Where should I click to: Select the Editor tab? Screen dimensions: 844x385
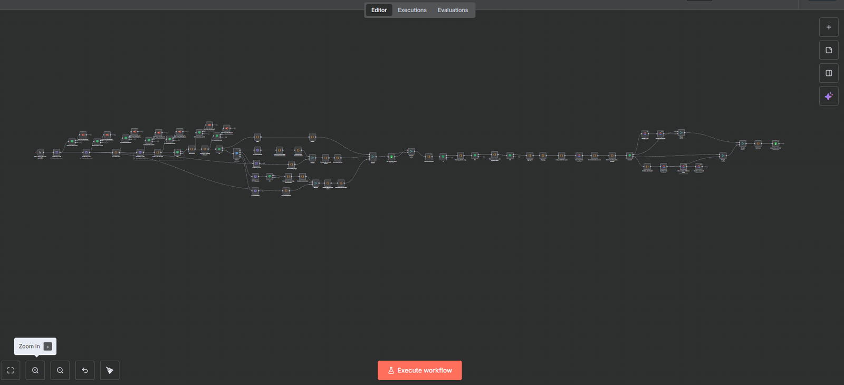click(x=379, y=10)
